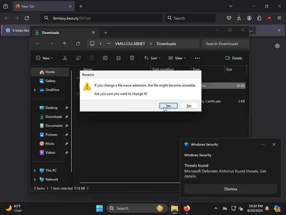
Task: Click the Rename icon in Explorer toolbar
Action: coord(105,58)
